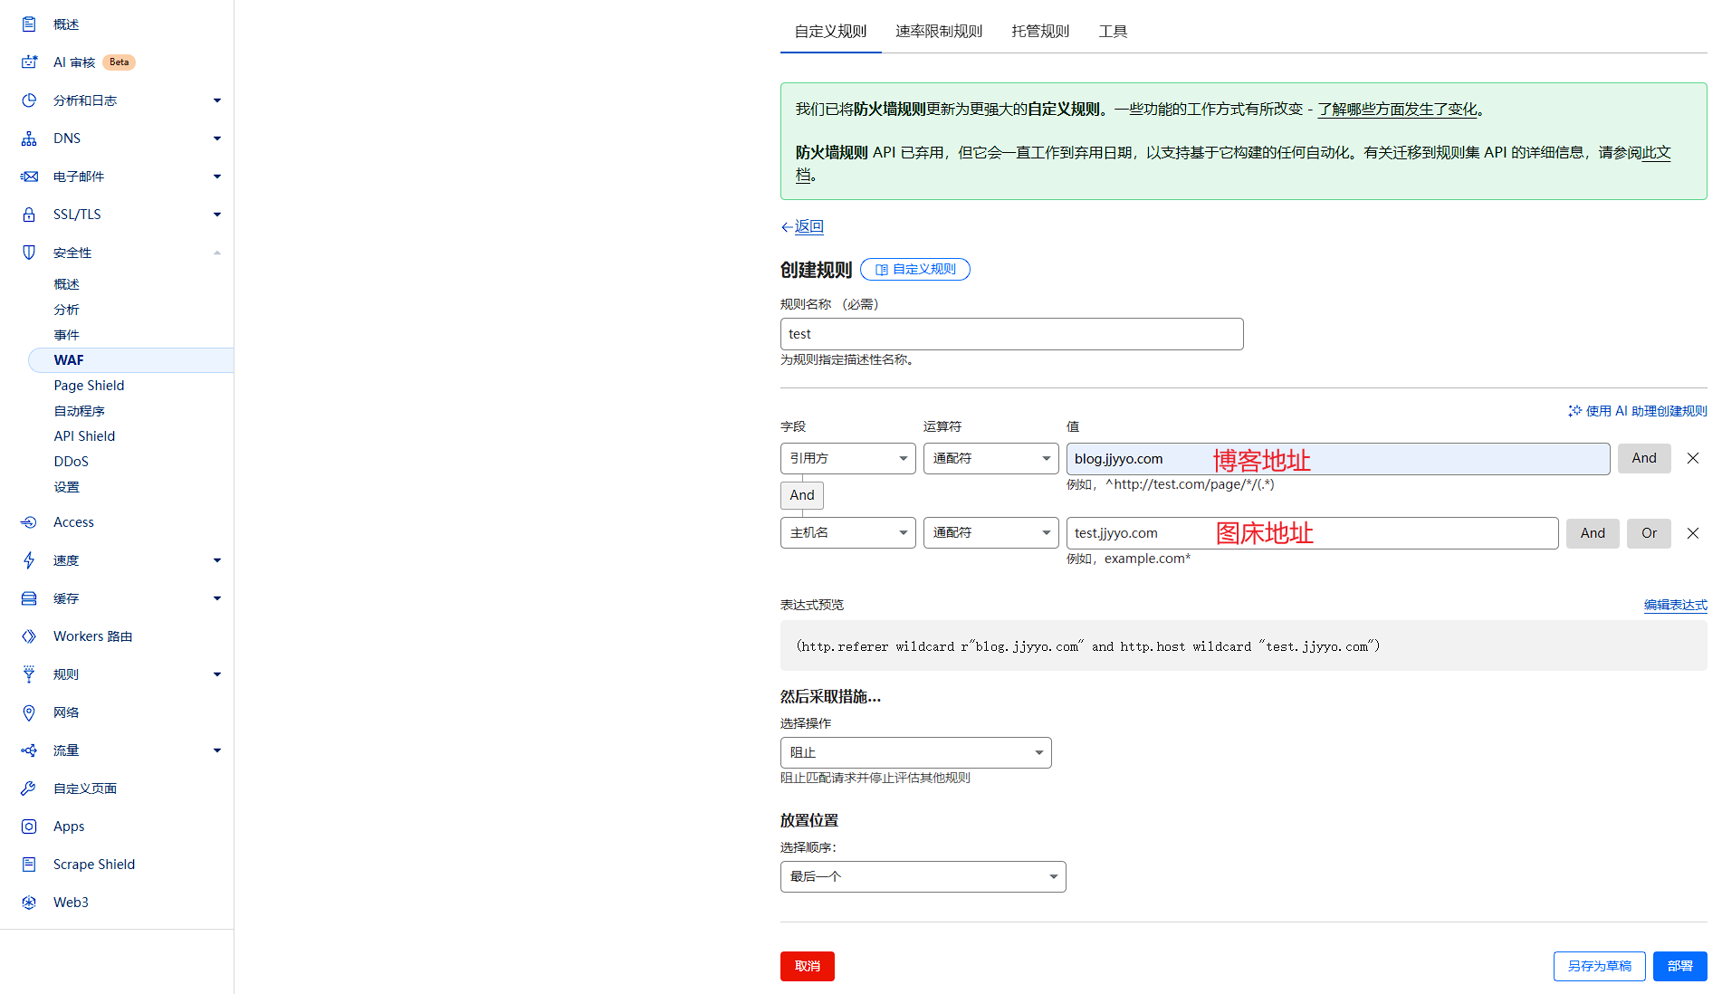Click the 规则名称 input field containing test
1722x994 pixels.
tap(1011, 334)
